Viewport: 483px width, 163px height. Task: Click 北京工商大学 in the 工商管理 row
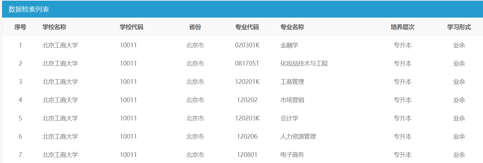coord(60,81)
